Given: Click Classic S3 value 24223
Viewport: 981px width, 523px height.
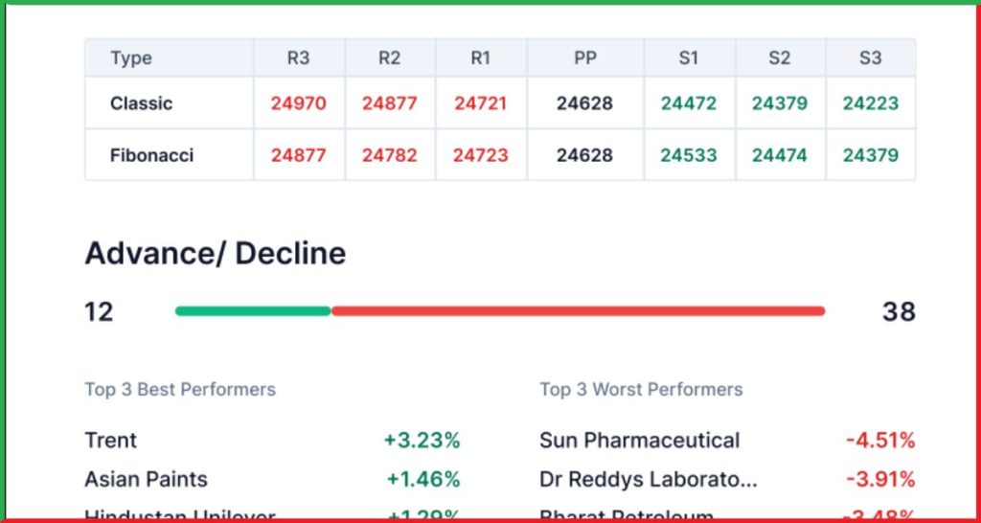Looking at the screenshot, I should click(x=870, y=103).
